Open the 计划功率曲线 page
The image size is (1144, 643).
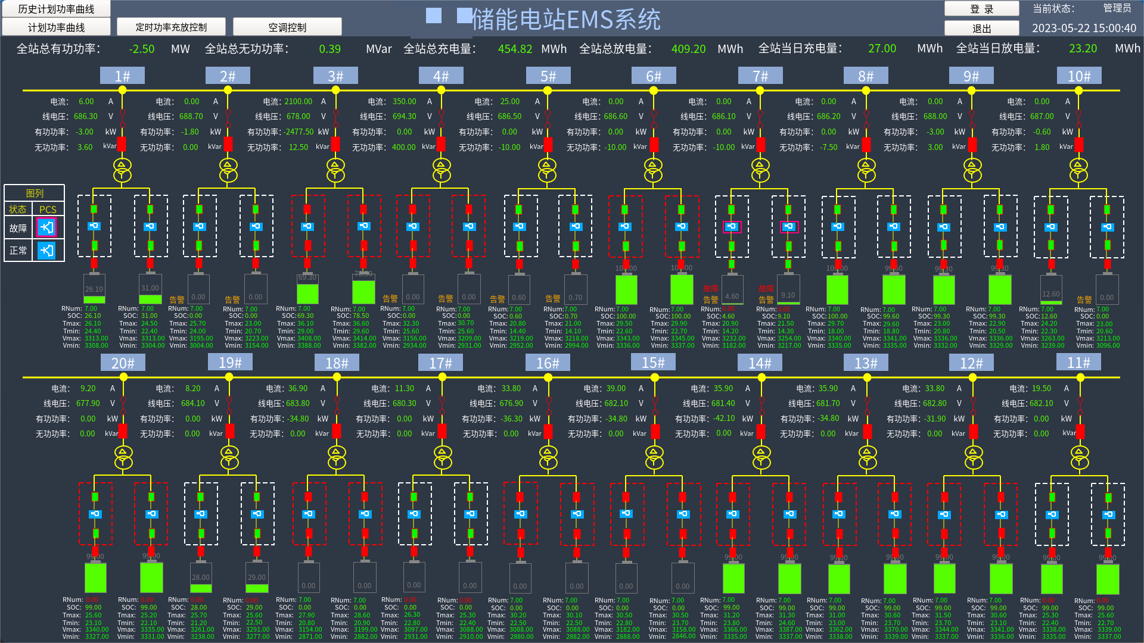pos(56,27)
